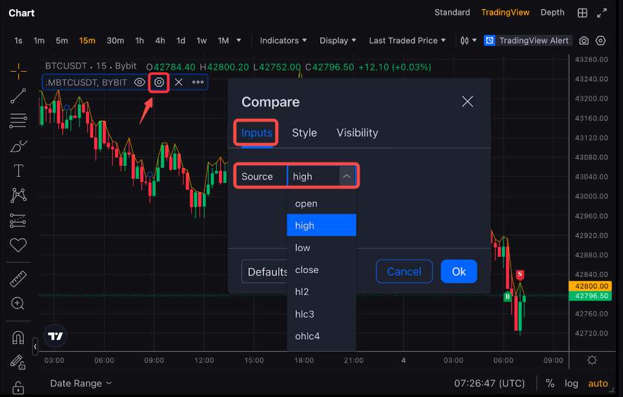
Task: Open settings gear for MBTCUSDT compare
Action: click(159, 82)
